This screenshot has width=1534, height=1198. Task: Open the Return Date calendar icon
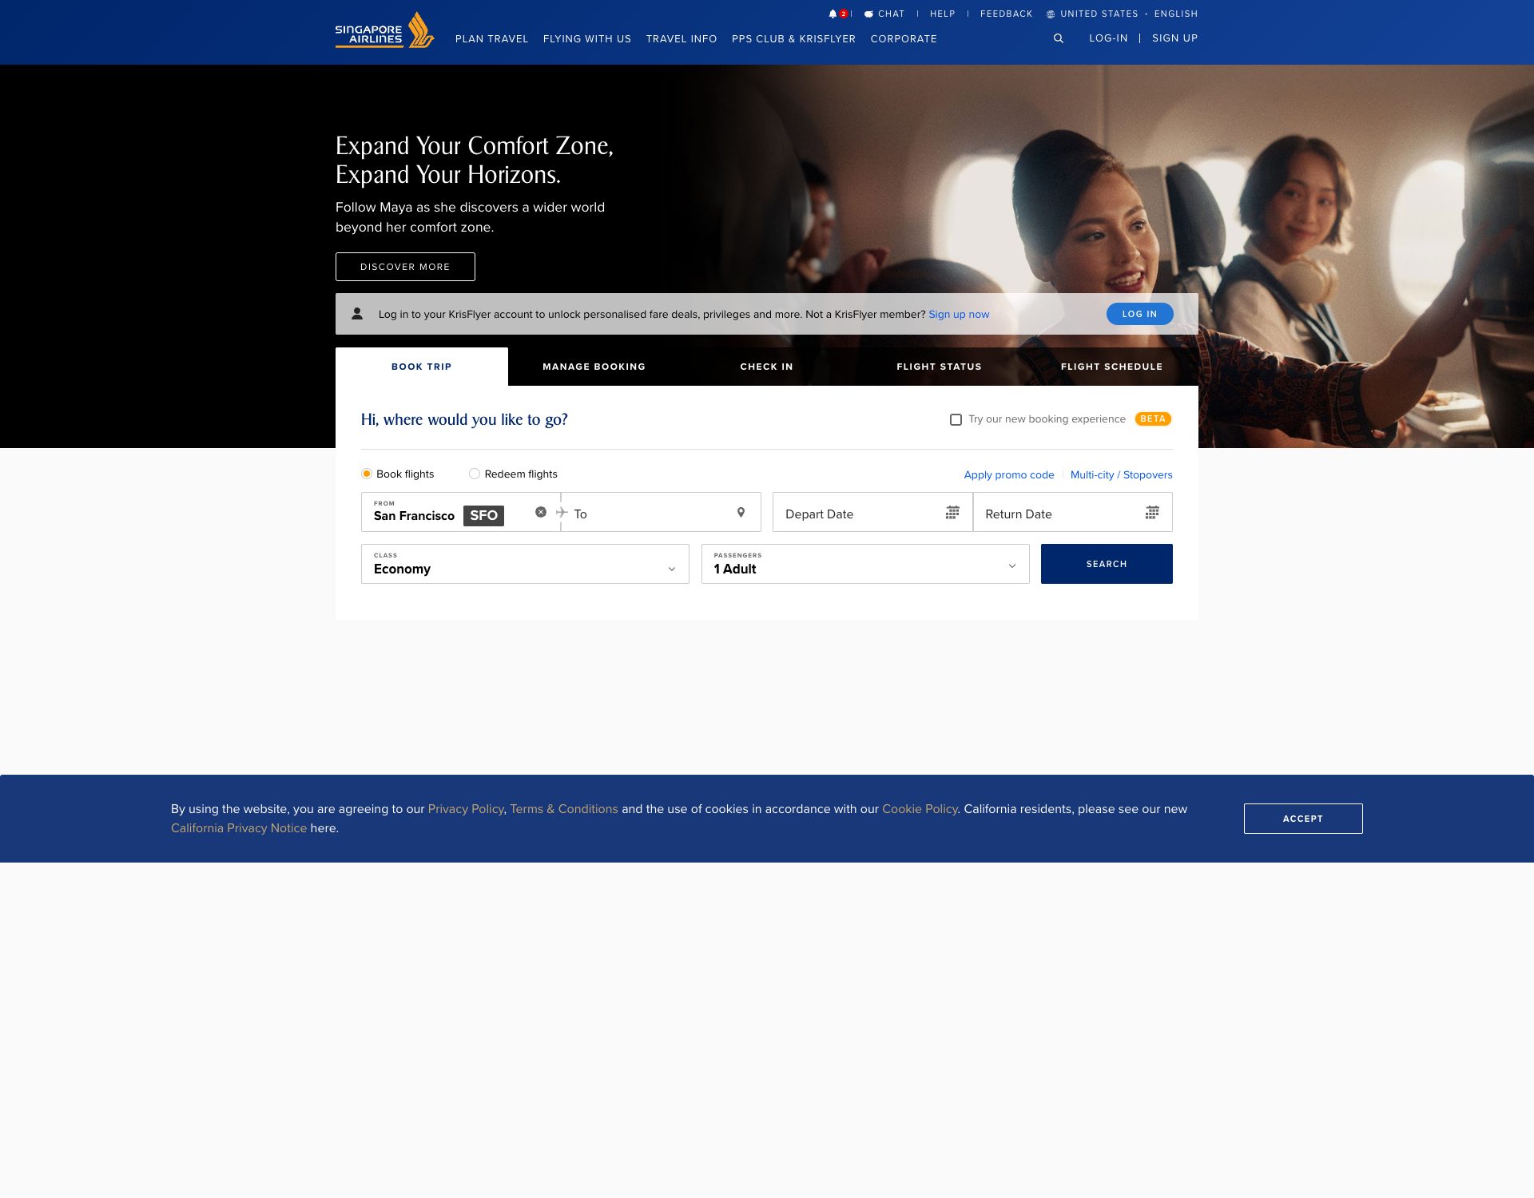point(1151,513)
